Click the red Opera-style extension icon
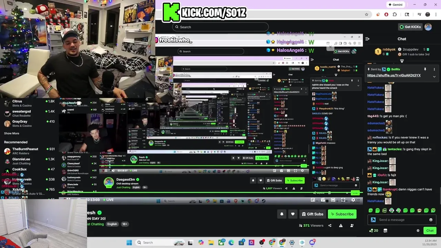The height and width of the screenshot is (248, 441). click(386, 14)
